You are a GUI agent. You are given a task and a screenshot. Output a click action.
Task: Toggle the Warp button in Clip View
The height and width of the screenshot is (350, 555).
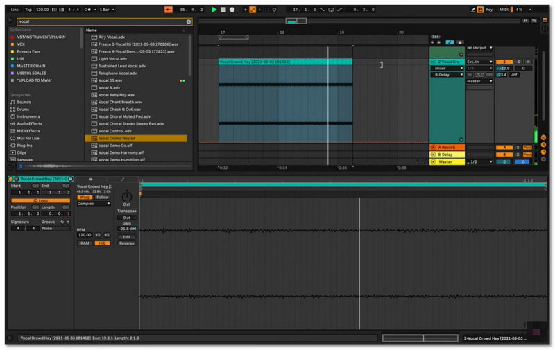tap(85, 198)
